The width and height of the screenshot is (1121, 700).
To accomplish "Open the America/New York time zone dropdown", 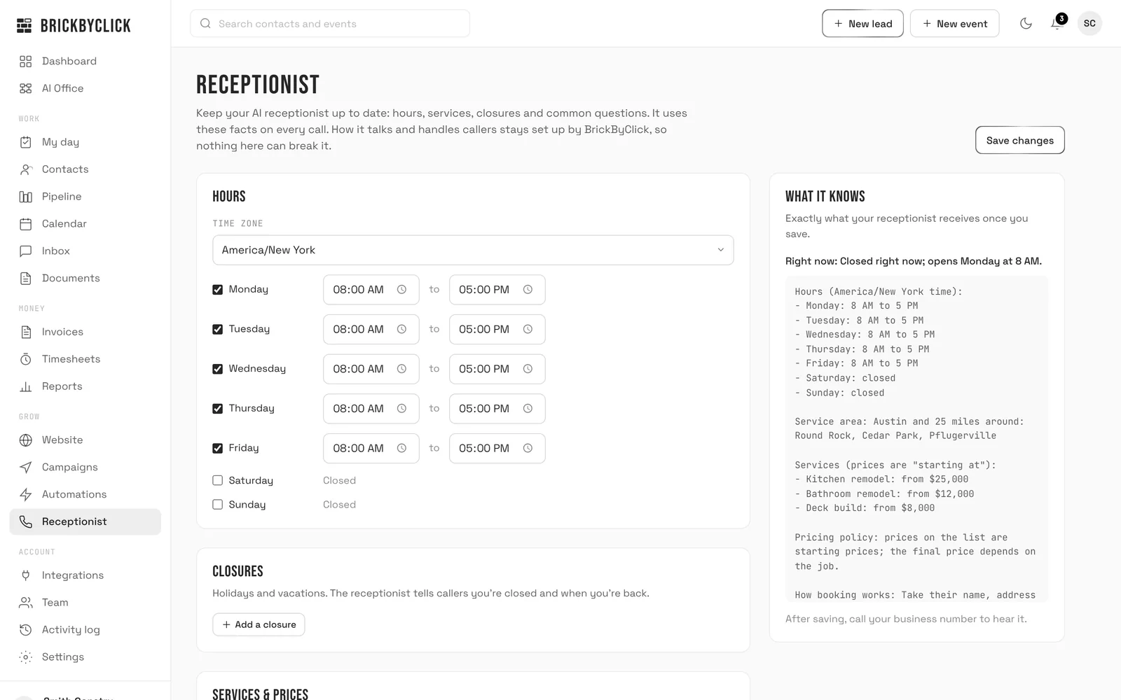I will (x=473, y=250).
